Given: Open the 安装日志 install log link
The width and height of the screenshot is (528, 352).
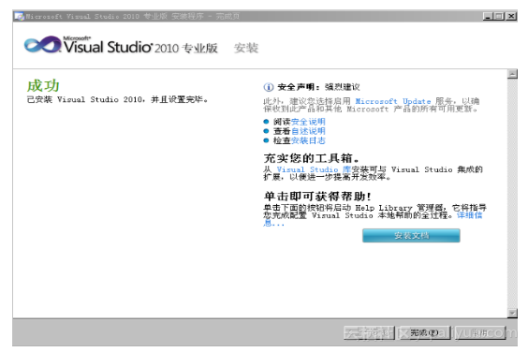Looking at the screenshot, I should (308, 140).
